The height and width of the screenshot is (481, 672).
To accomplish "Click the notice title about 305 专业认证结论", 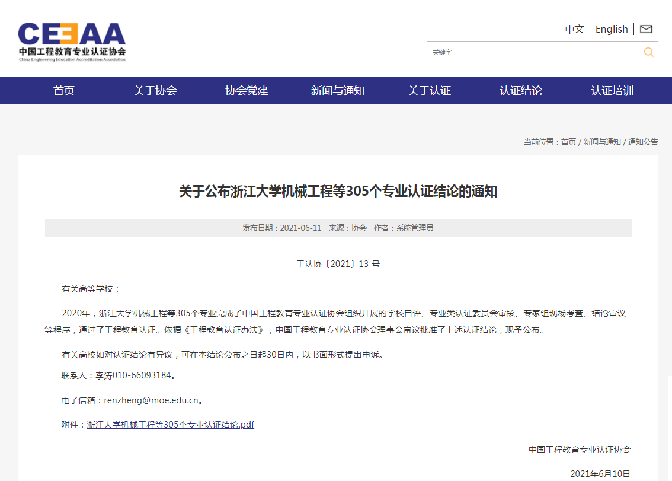I will coord(337,192).
